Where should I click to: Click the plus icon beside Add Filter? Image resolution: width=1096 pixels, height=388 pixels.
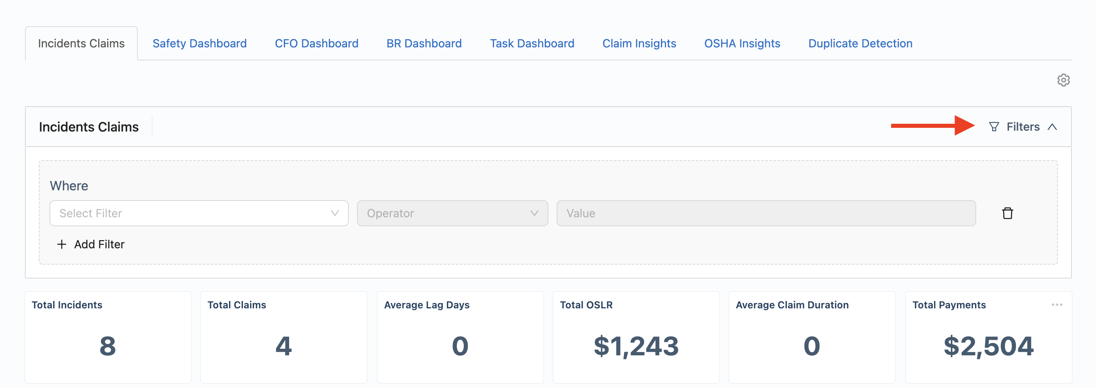pyautogui.click(x=62, y=244)
